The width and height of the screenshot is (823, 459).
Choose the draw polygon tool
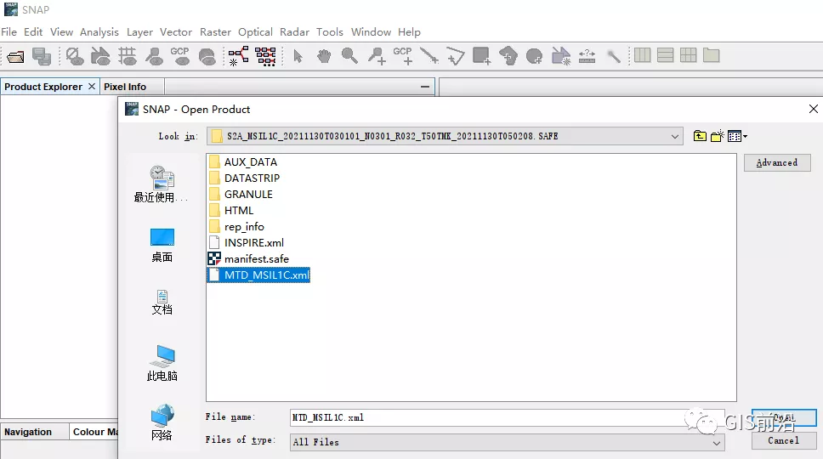click(508, 56)
